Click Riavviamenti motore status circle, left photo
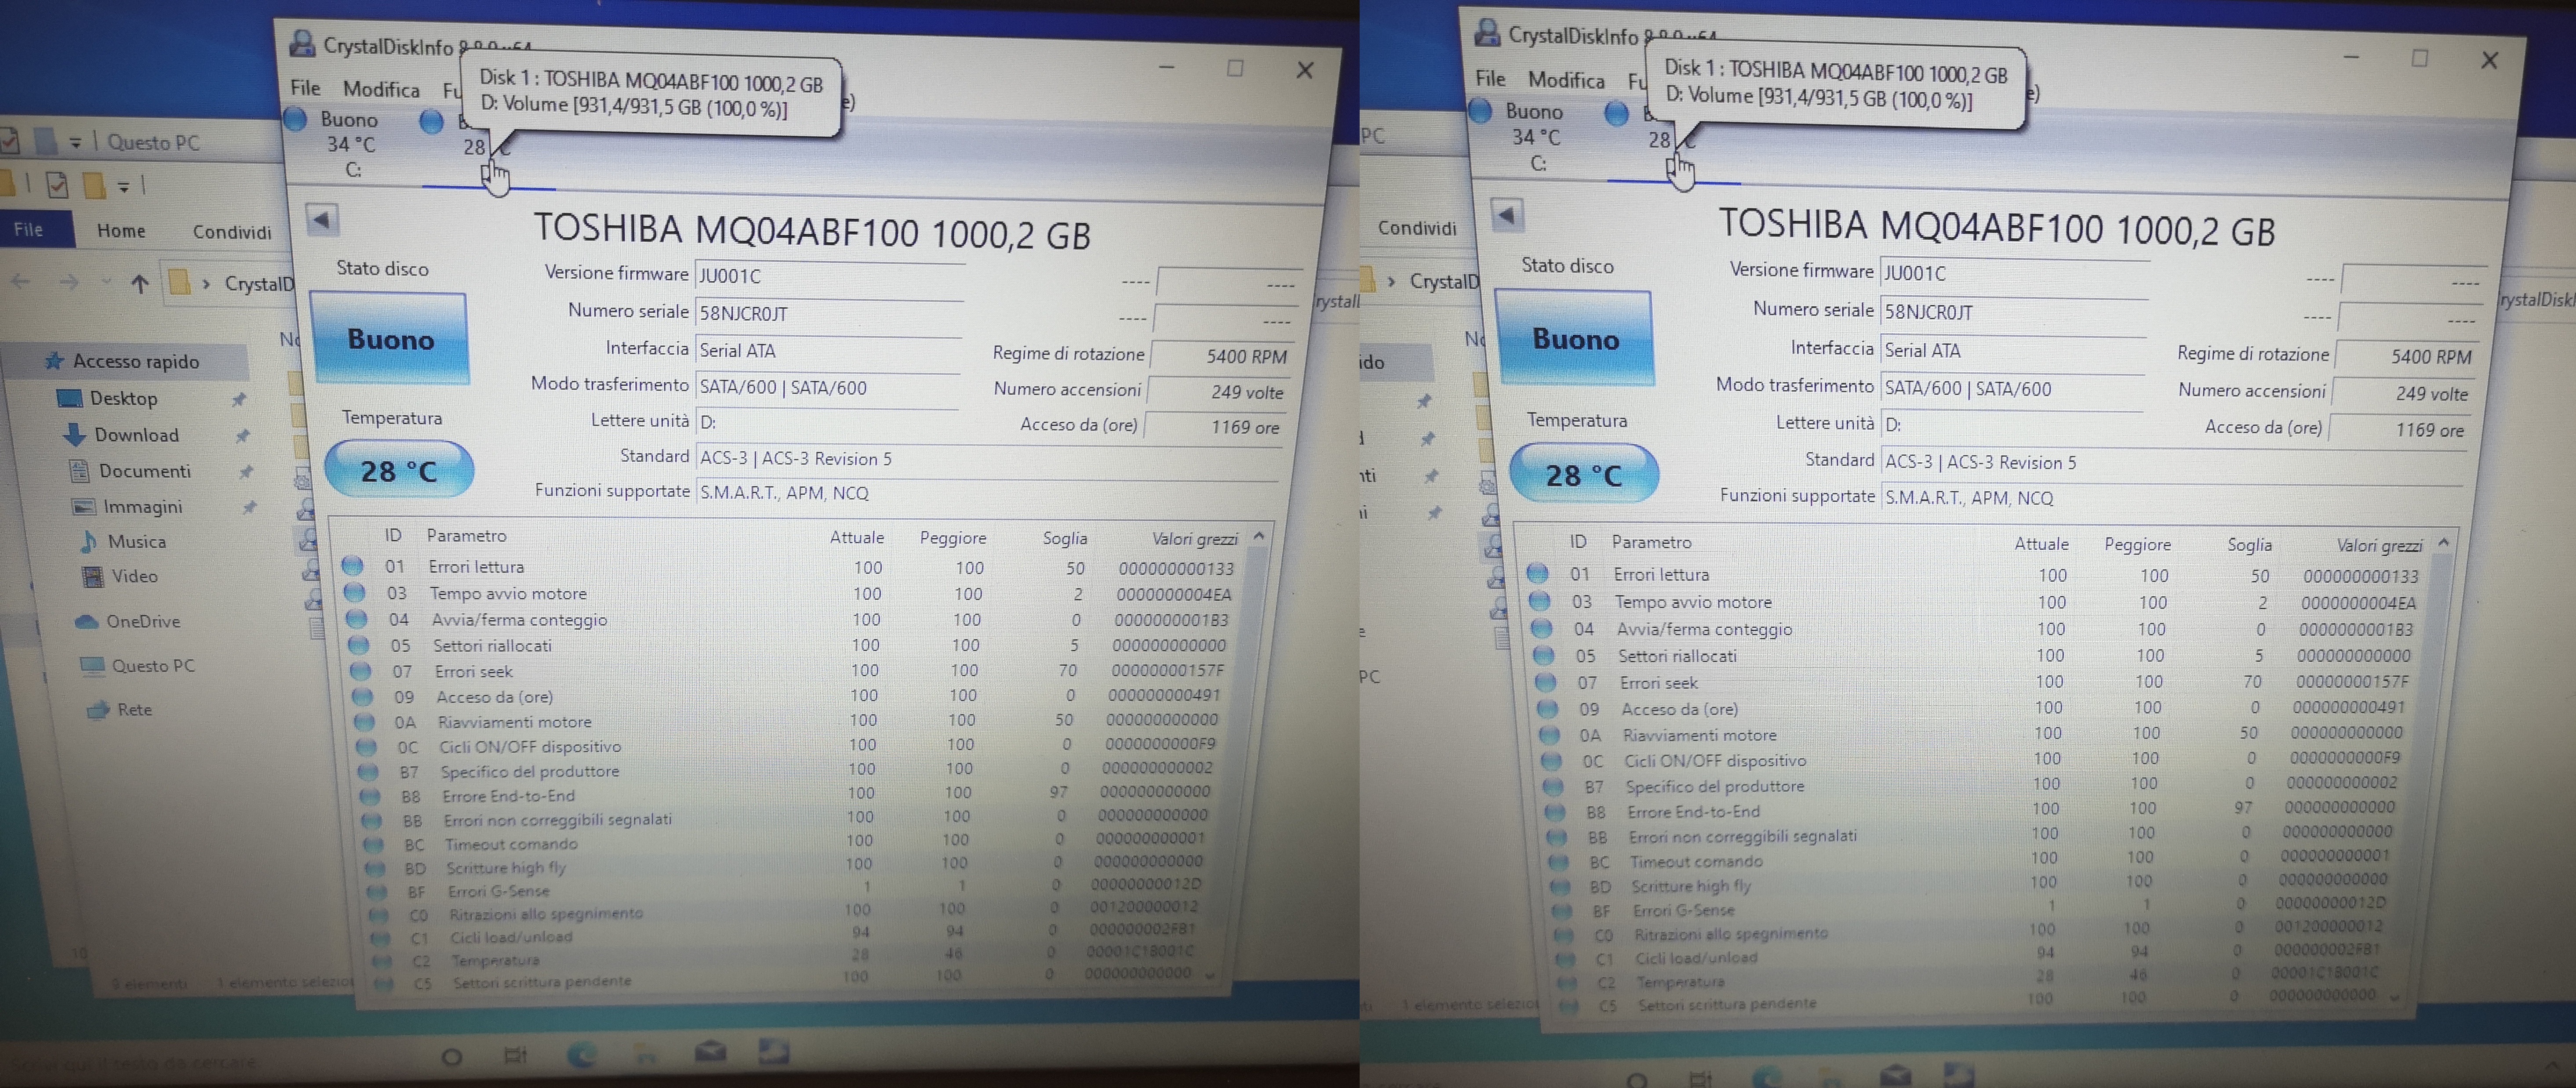The image size is (2576, 1088). pyautogui.click(x=364, y=721)
